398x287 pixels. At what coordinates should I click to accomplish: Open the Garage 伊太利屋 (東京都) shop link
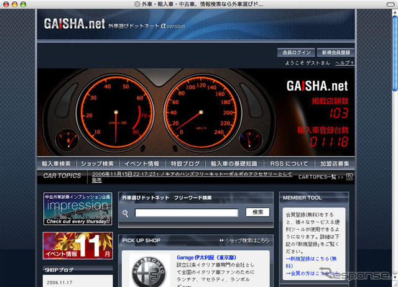coord(206,258)
